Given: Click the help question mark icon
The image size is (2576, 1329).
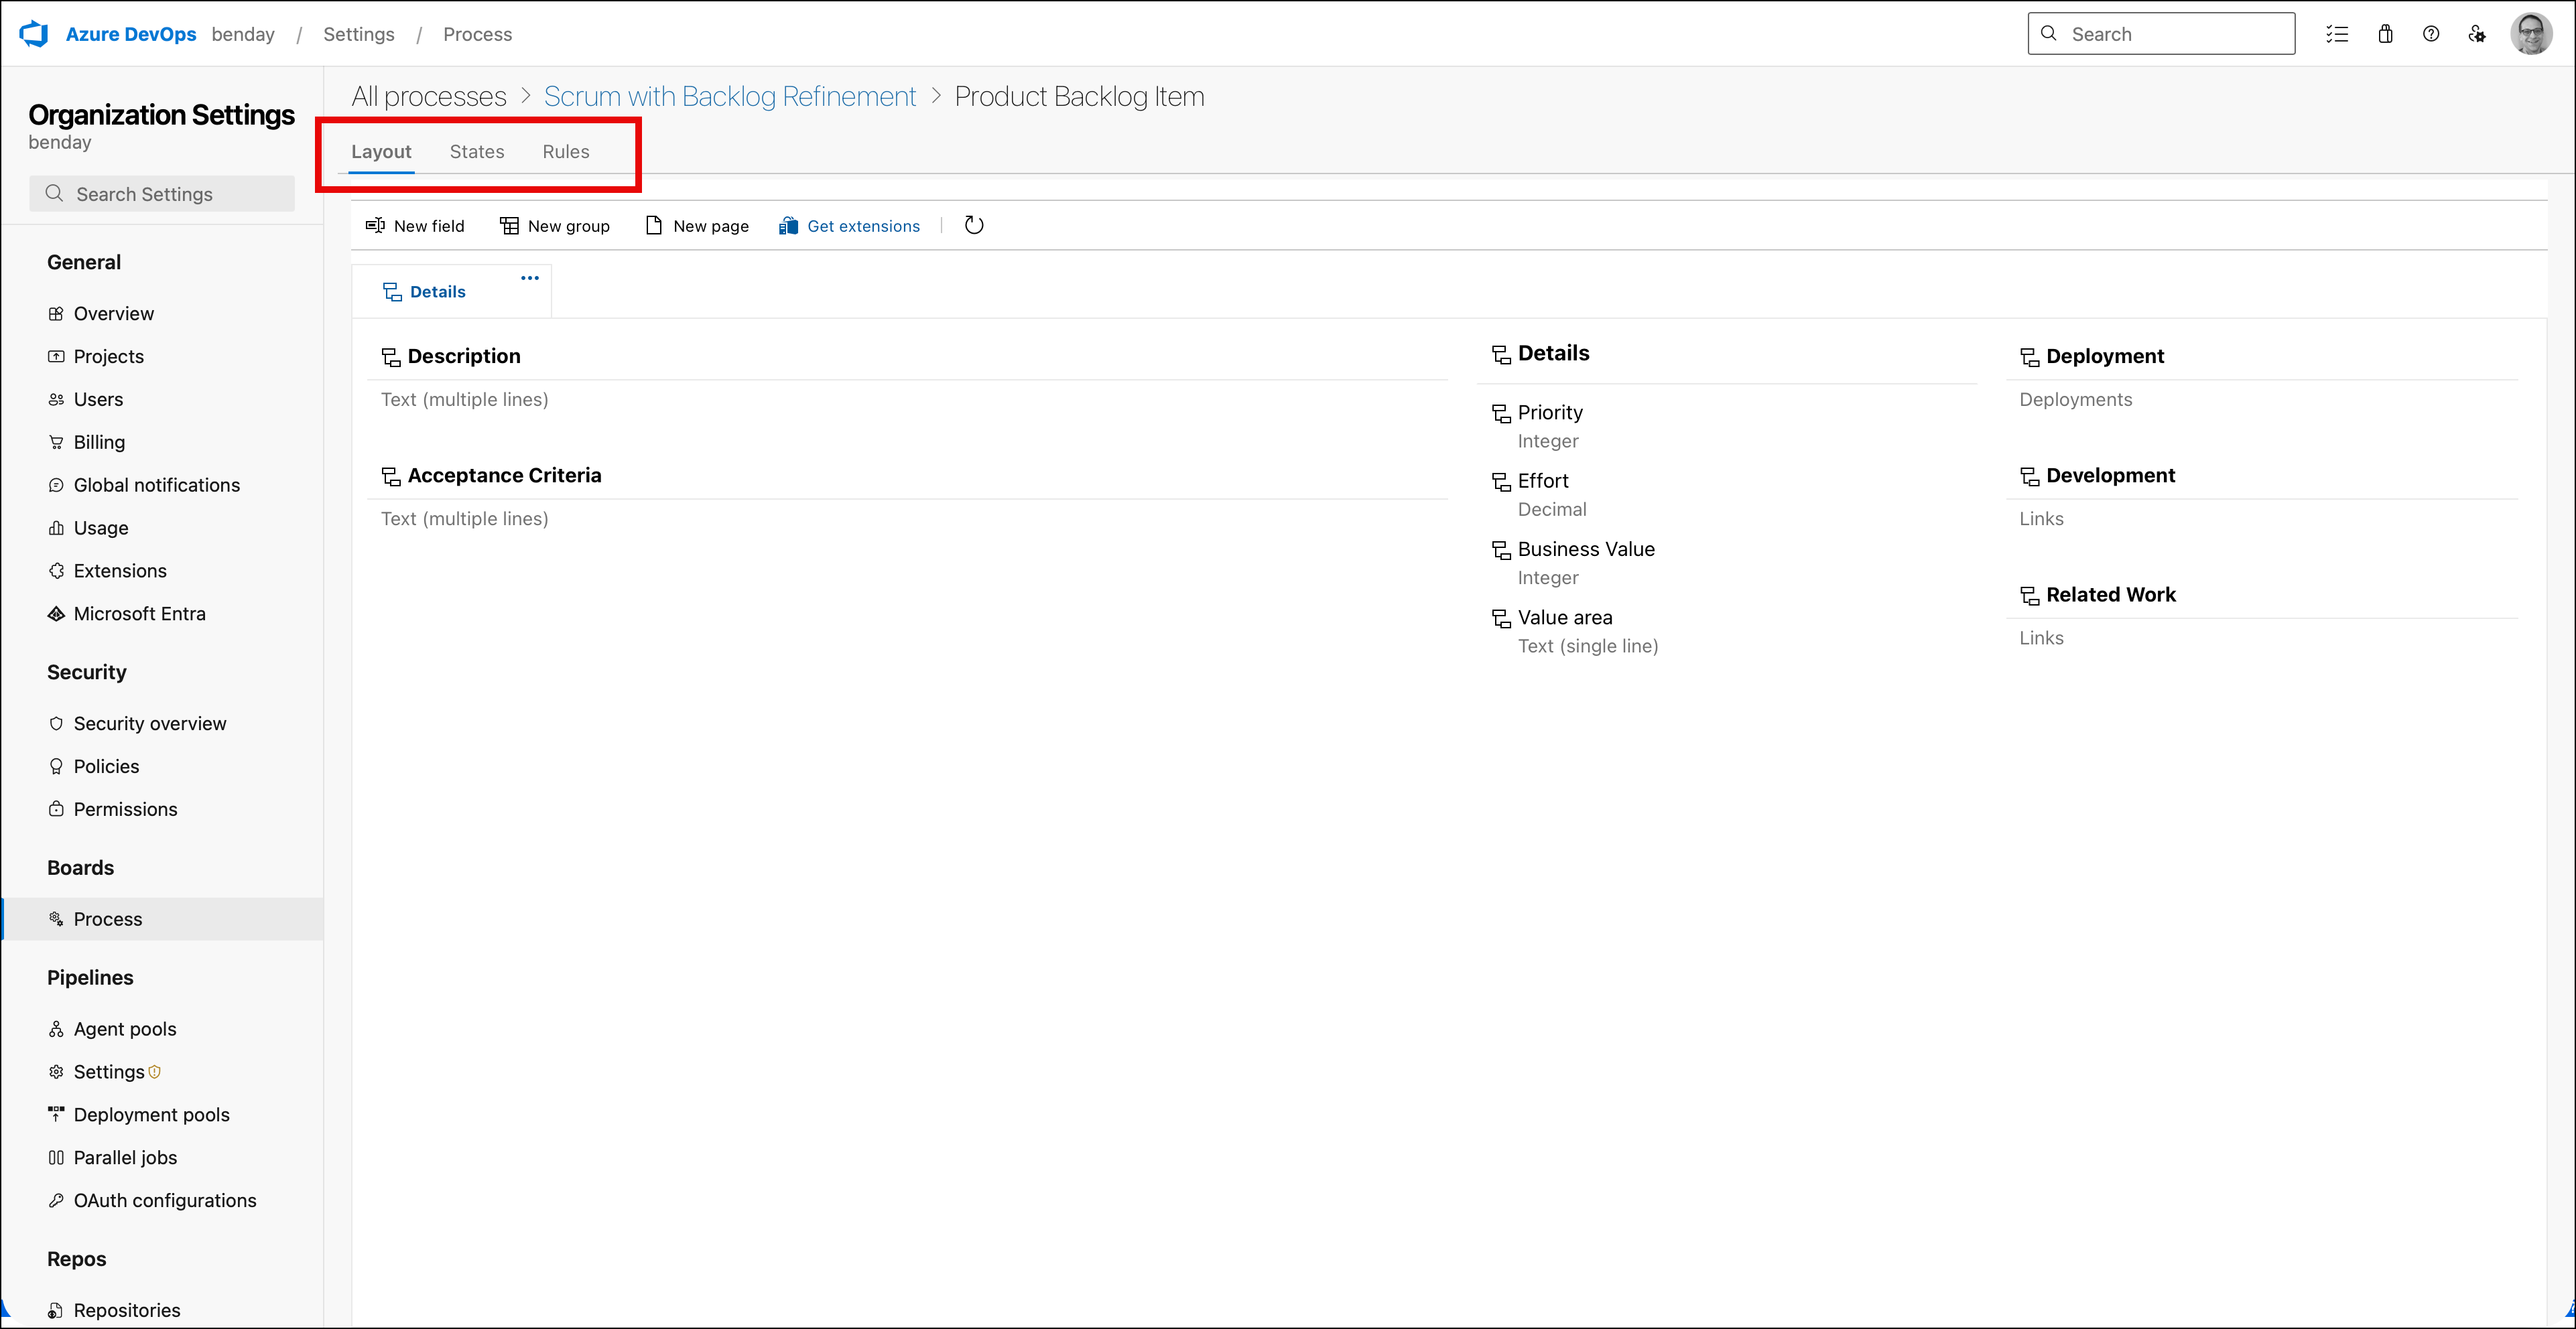Looking at the screenshot, I should 2432,33.
